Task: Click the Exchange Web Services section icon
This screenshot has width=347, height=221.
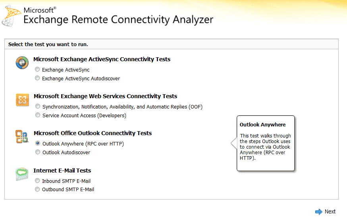Action: (22, 100)
